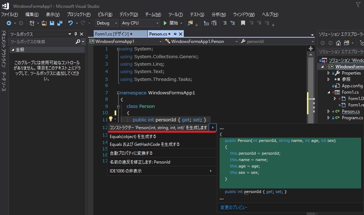Open the ファイル(F) menu
Image resolution: width=364 pixels, height=215 pixels.
pos(10,14)
